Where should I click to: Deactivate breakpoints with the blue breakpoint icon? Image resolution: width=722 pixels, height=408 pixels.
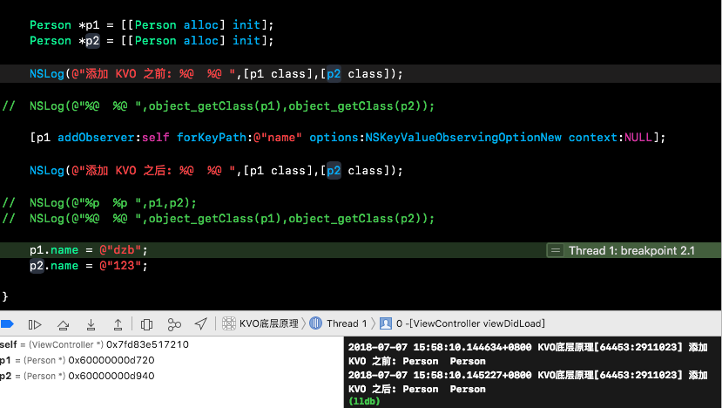tap(7, 324)
